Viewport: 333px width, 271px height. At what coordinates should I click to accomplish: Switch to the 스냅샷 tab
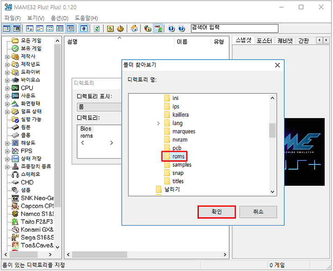coord(243,40)
